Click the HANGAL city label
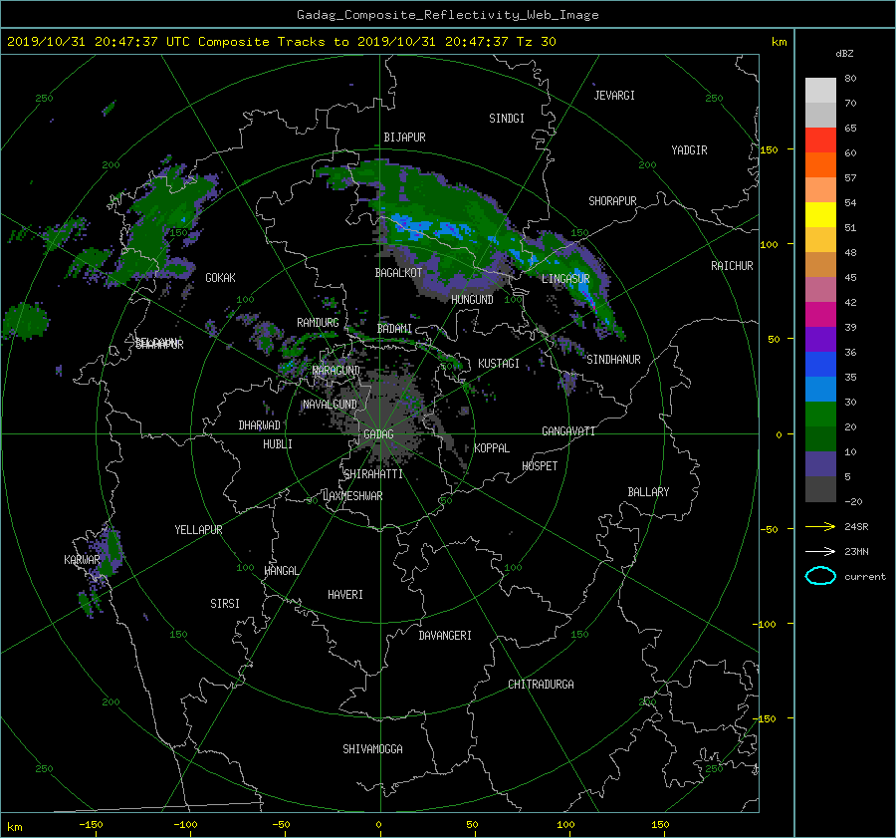Image resolution: width=896 pixels, height=838 pixels. click(281, 571)
